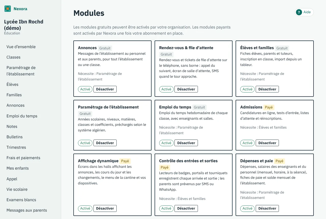Image resolution: width=326 pixels, height=219 pixels.
Task: Open Familles in the sidebar
Action: tap(14, 95)
